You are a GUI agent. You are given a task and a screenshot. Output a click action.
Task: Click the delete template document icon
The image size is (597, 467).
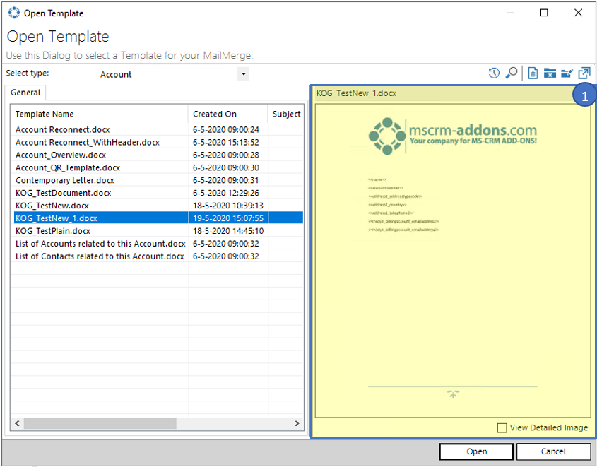533,73
